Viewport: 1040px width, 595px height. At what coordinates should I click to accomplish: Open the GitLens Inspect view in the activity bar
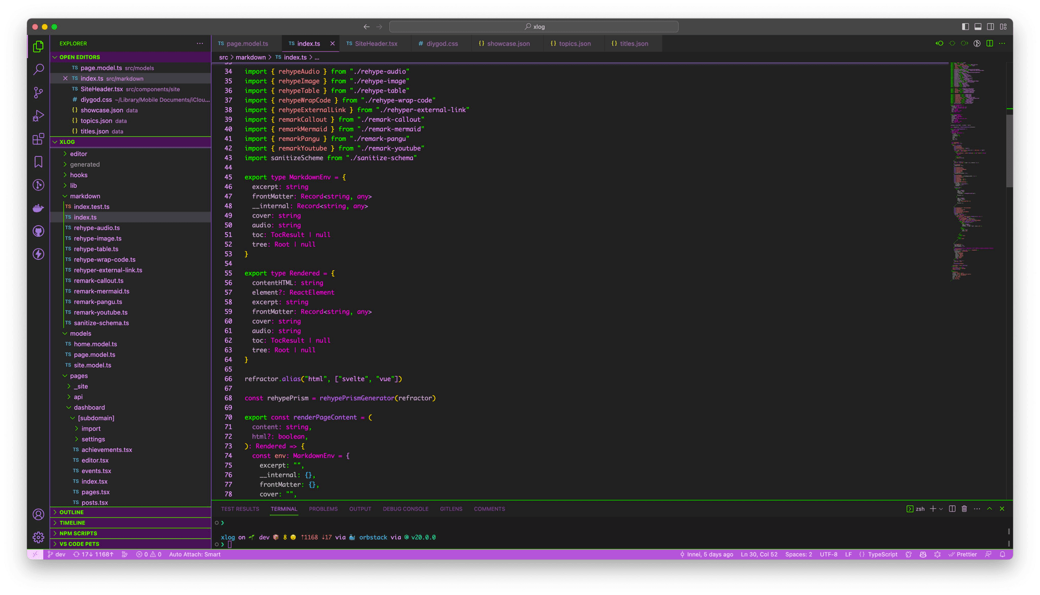[x=38, y=185]
